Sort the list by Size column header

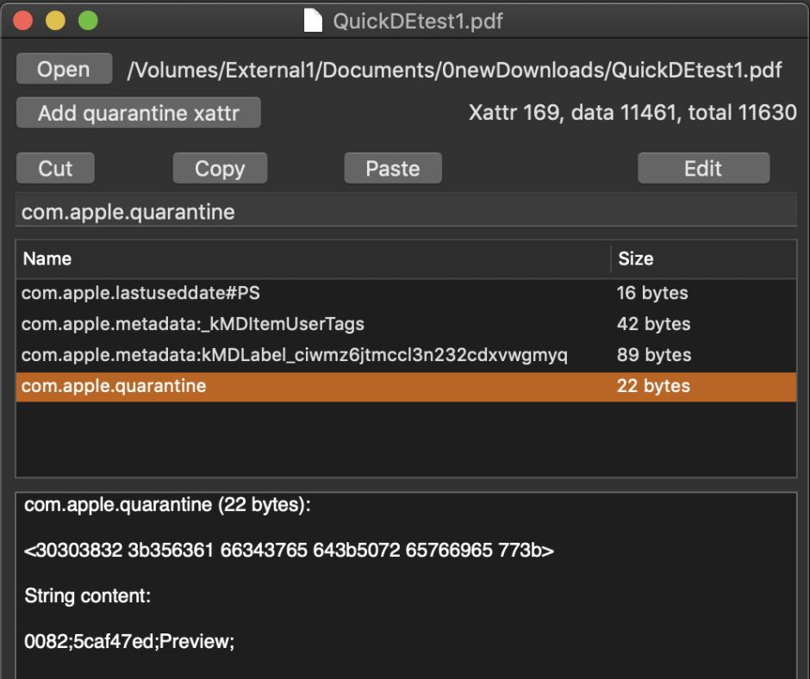[702, 259]
